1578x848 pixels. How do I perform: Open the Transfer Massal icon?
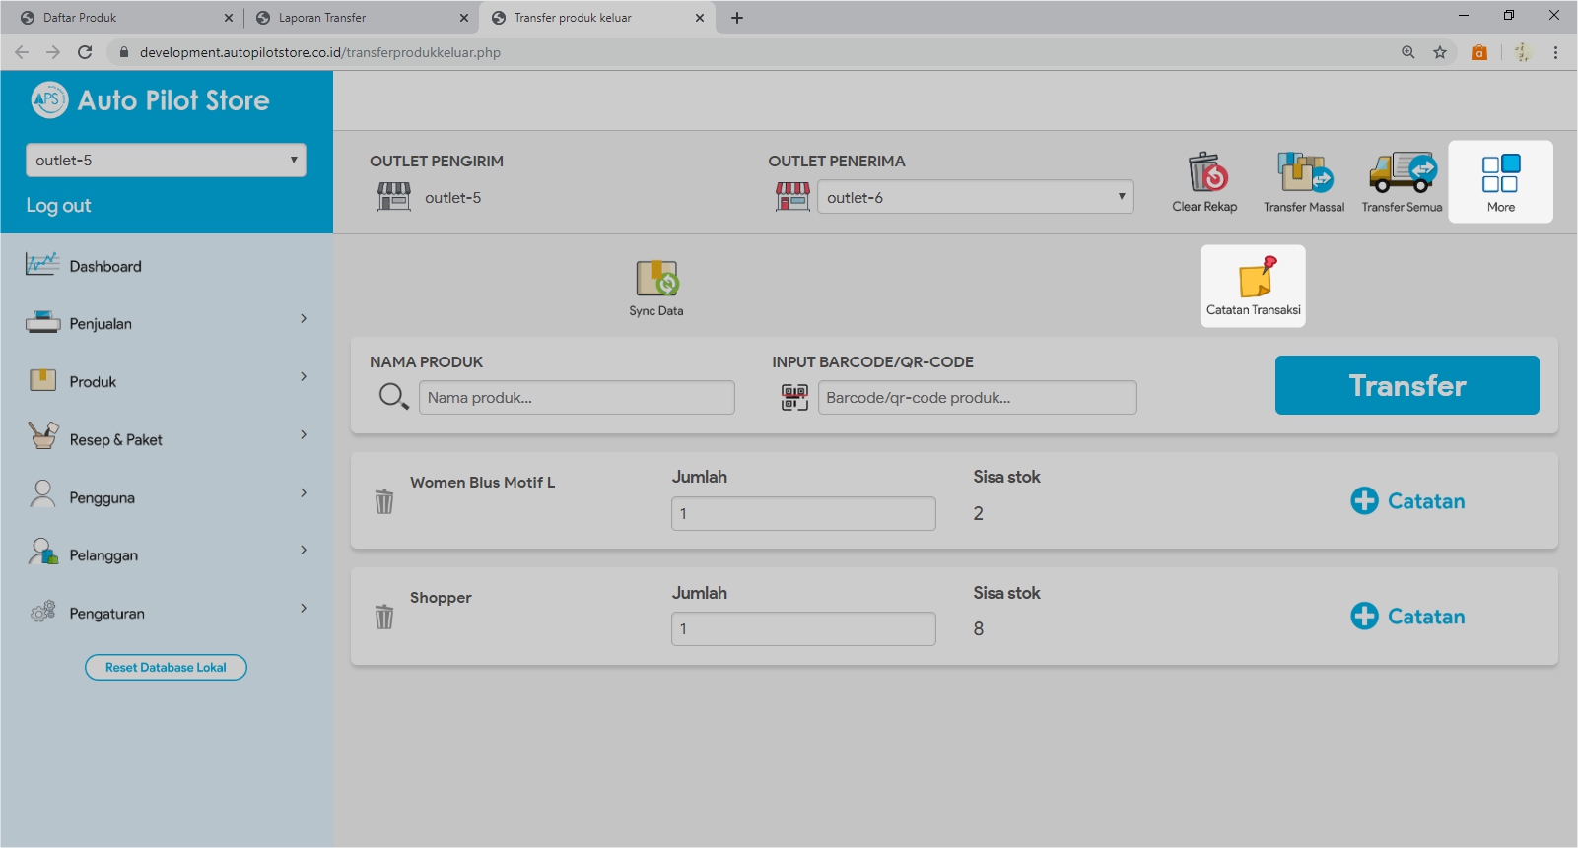click(1303, 173)
